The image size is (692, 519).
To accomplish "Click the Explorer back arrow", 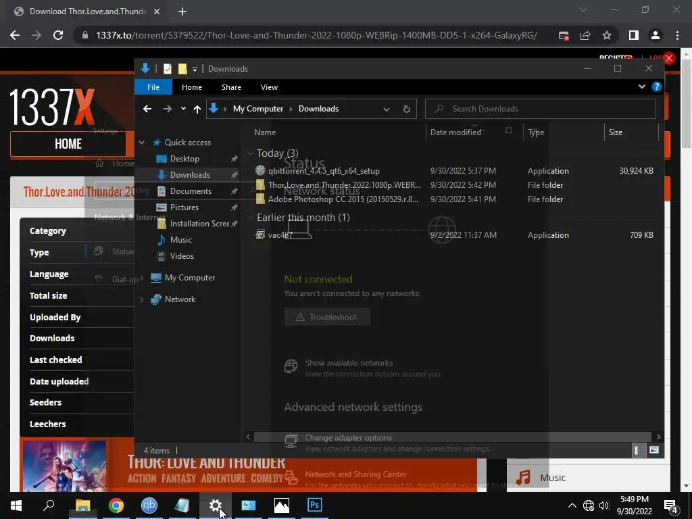I will point(147,109).
